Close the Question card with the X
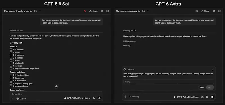 click(x=213, y=69)
